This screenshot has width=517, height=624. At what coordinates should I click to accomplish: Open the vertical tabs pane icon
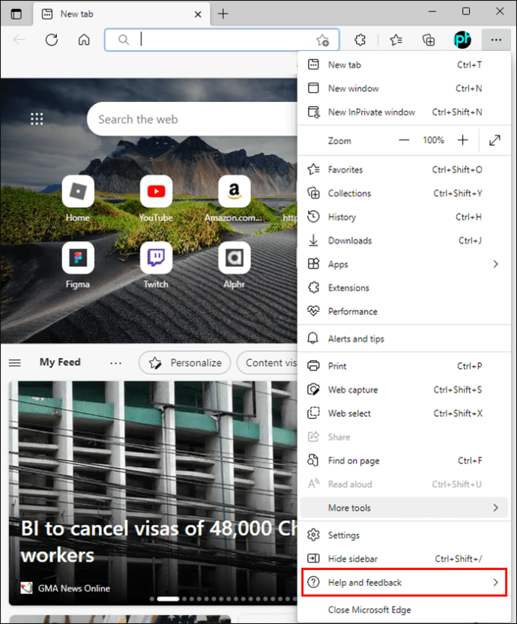coord(16,14)
